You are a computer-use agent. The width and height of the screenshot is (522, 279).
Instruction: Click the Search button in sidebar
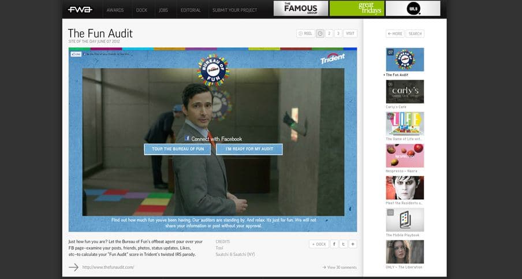tap(415, 34)
